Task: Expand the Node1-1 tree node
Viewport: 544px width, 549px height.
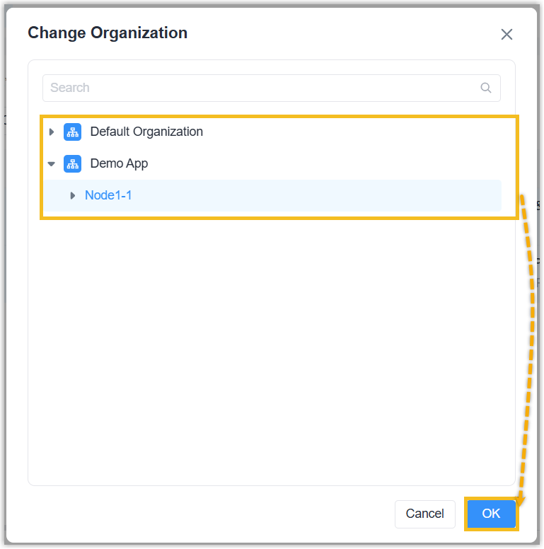Action: 72,195
